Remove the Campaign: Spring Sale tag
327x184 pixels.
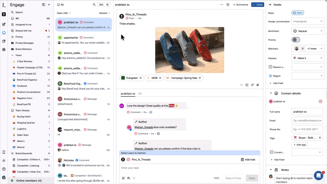pyautogui.click(x=200, y=78)
